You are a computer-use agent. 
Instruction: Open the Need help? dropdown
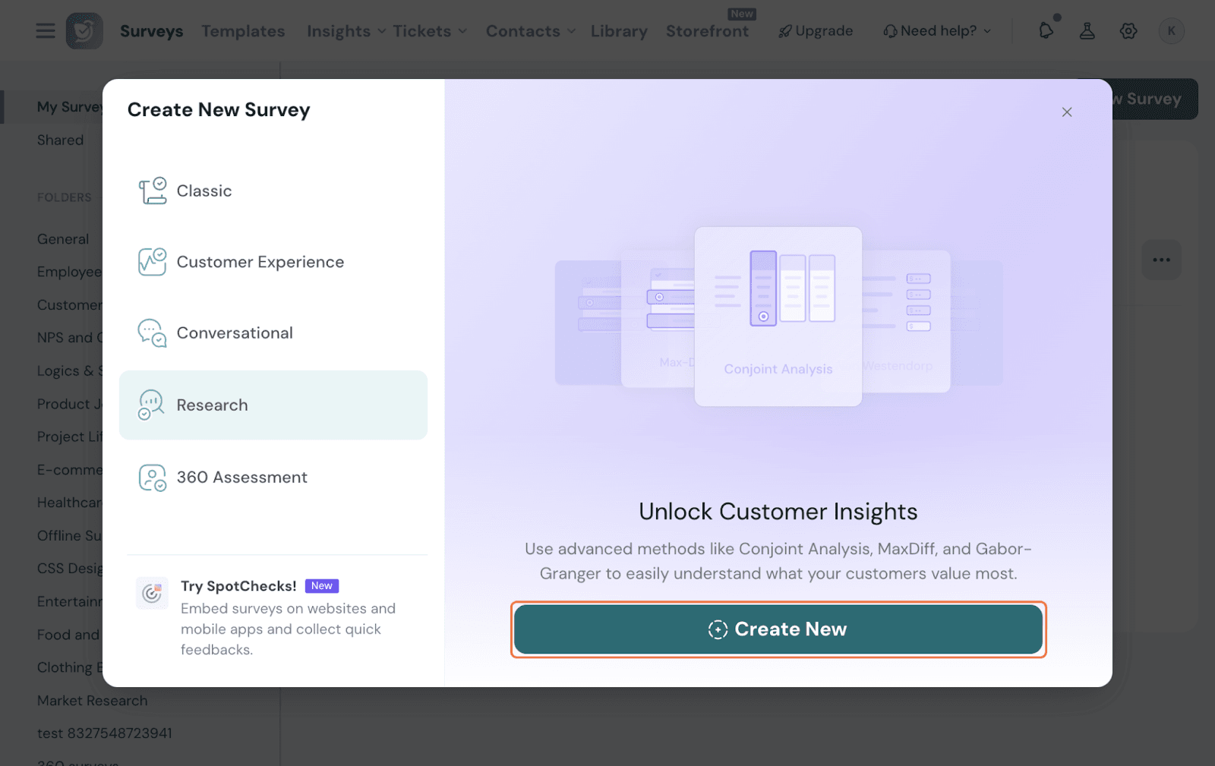point(937,31)
